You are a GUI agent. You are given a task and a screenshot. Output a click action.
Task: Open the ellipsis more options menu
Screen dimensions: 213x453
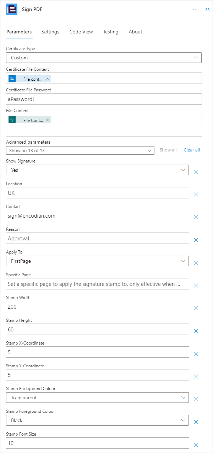point(195,9)
